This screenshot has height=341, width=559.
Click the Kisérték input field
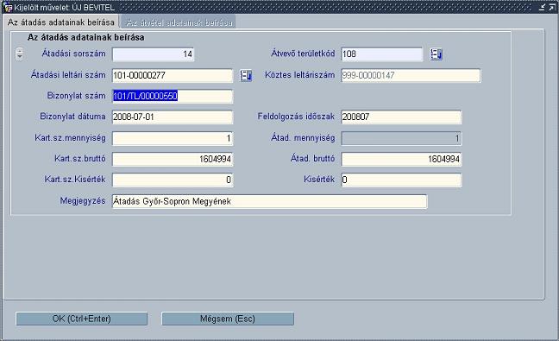pos(401,180)
